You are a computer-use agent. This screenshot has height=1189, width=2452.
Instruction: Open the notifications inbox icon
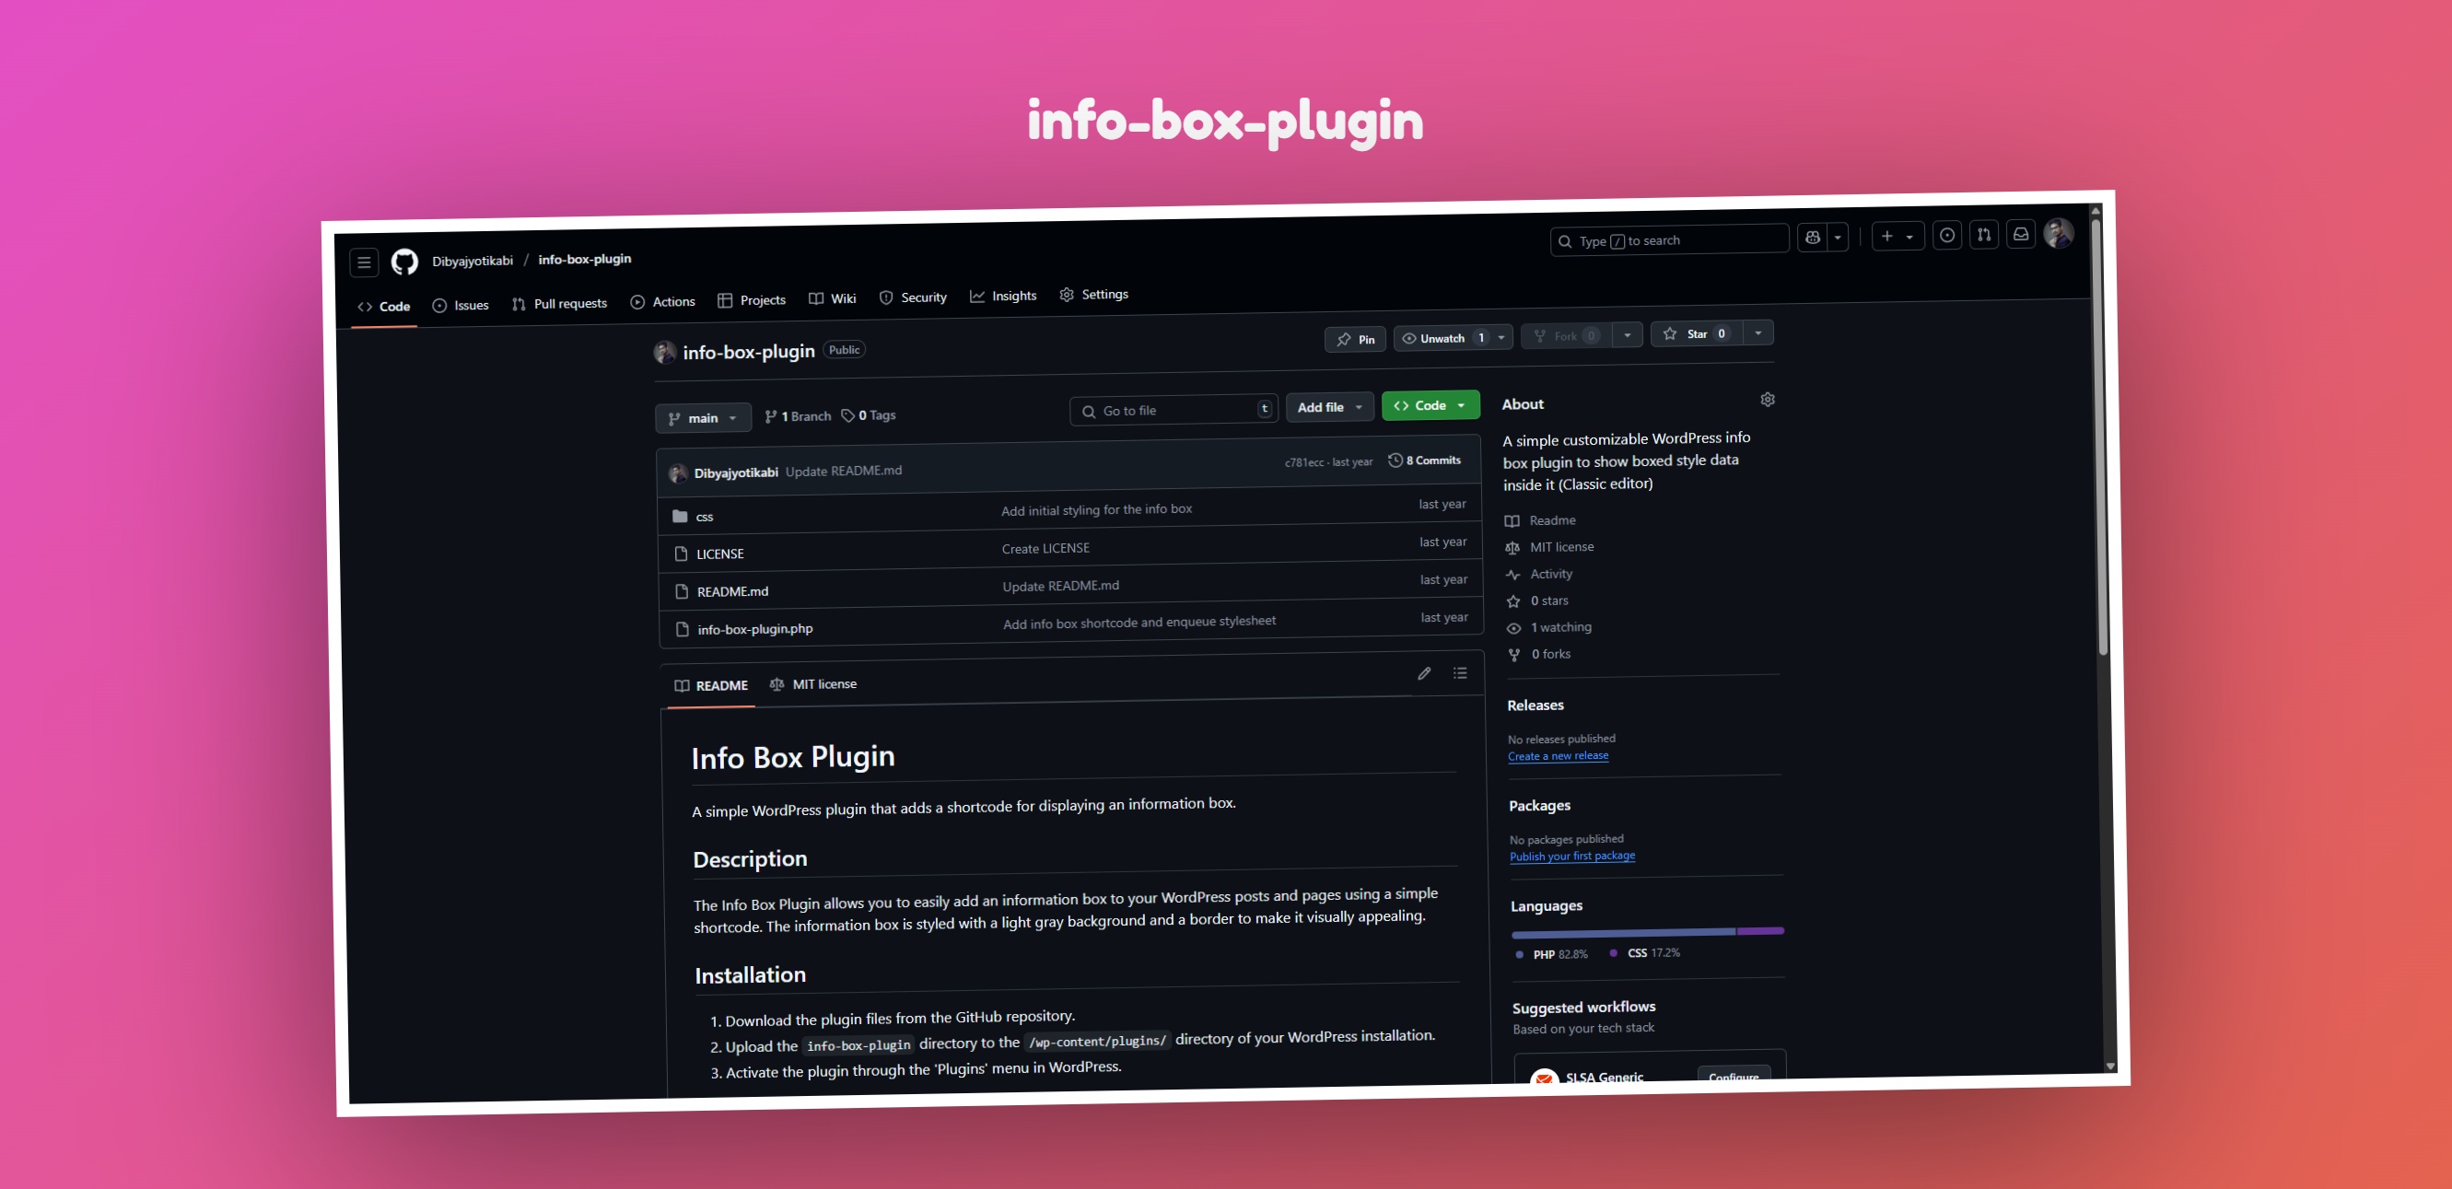pyautogui.click(x=2021, y=234)
